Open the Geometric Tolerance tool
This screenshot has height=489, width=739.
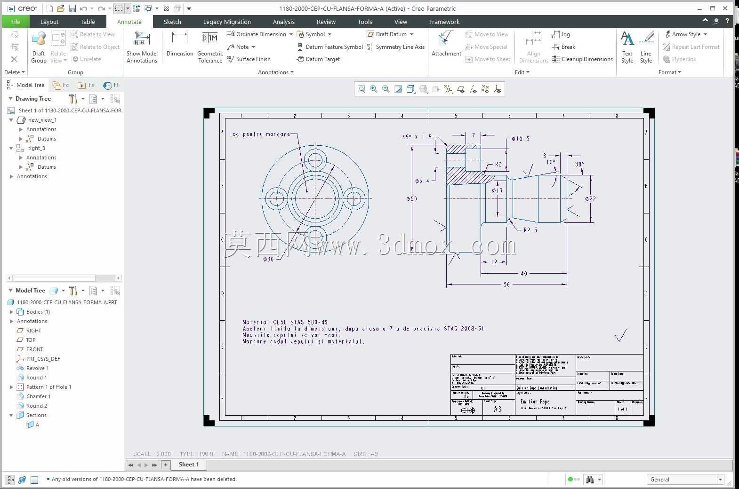tap(210, 47)
